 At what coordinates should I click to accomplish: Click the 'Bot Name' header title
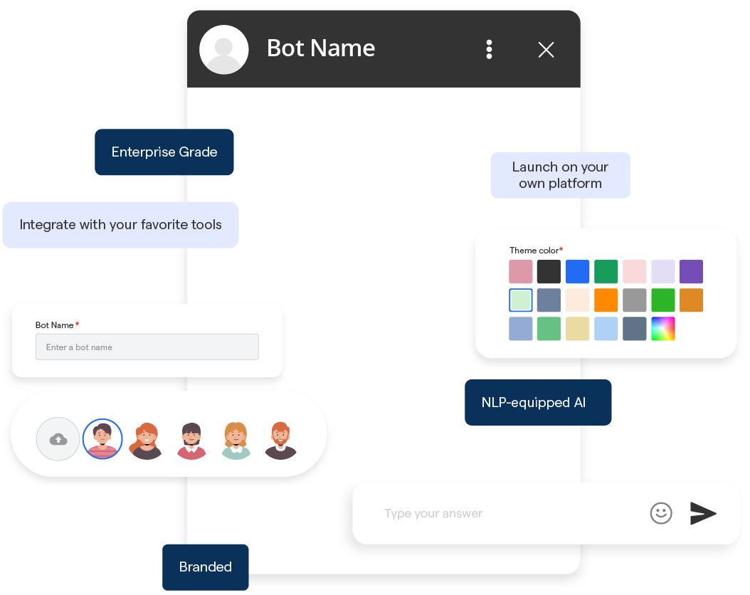(x=321, y=48)
